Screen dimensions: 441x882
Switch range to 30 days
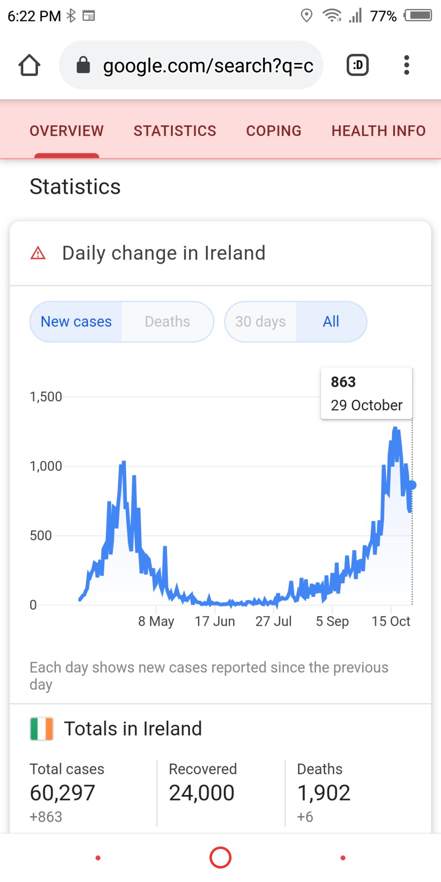pos(261,322)
